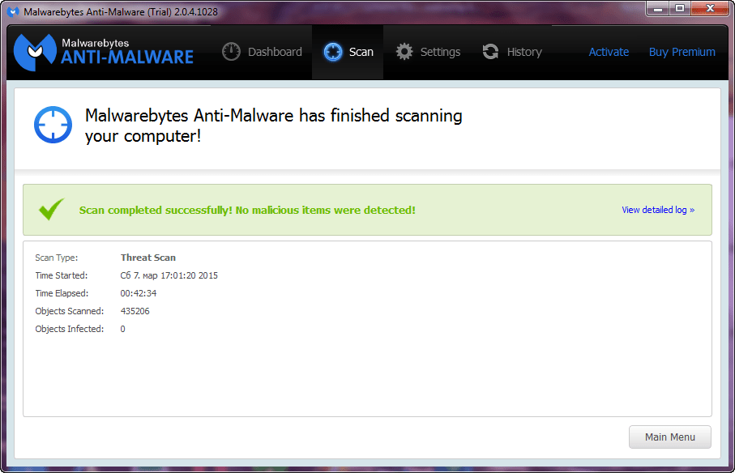Click the Settings gear icon
735x473 pixels.
(x=404, y=52)
